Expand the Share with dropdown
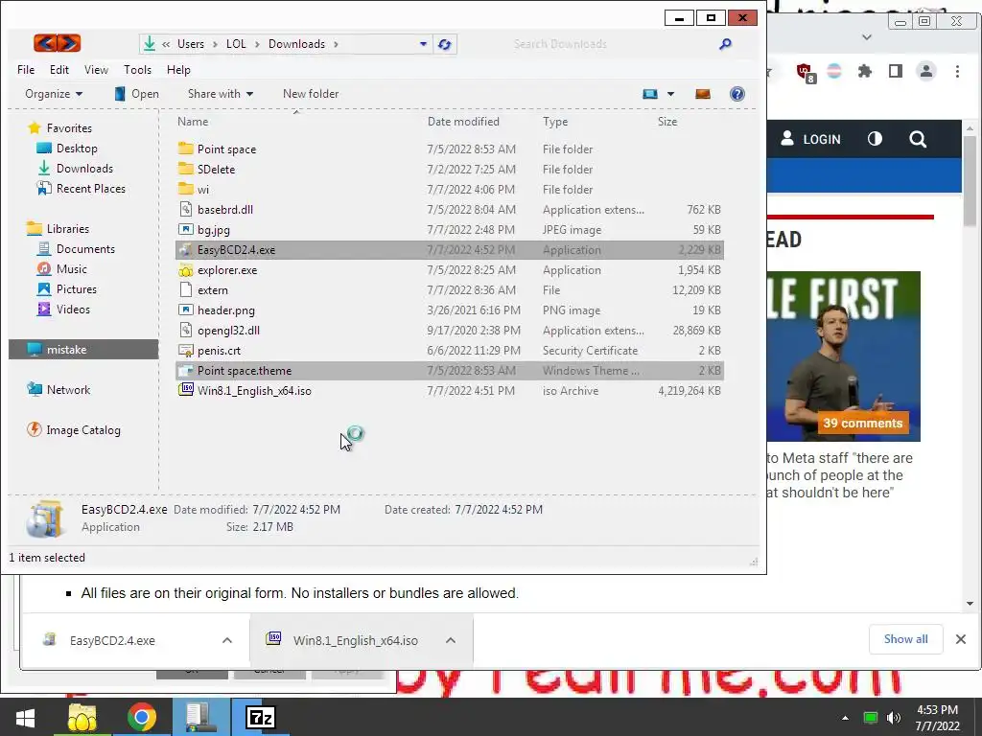Screen dimensions: 982x736 tap(221, 94)
